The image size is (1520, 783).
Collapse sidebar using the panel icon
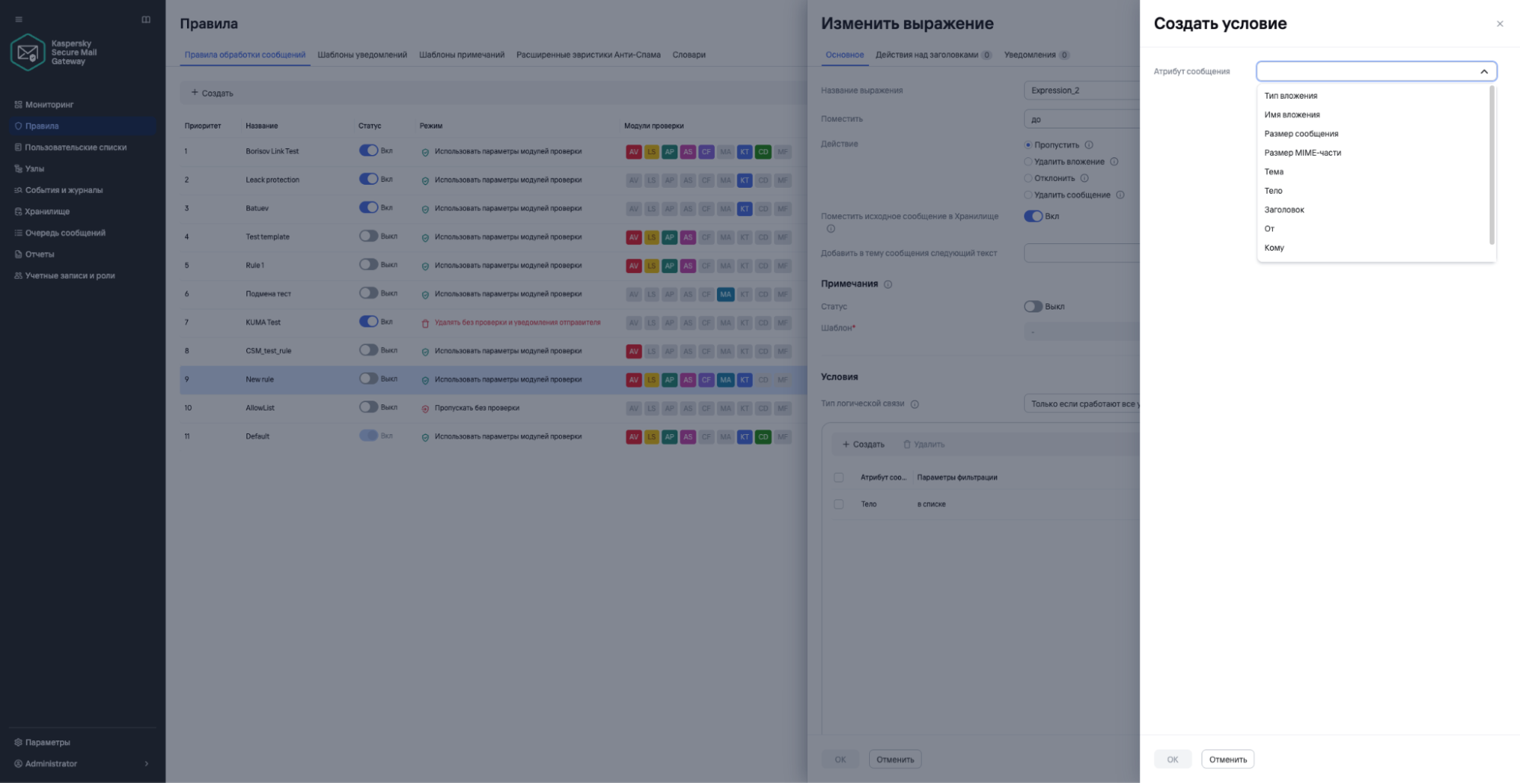(x=146, y=20)
